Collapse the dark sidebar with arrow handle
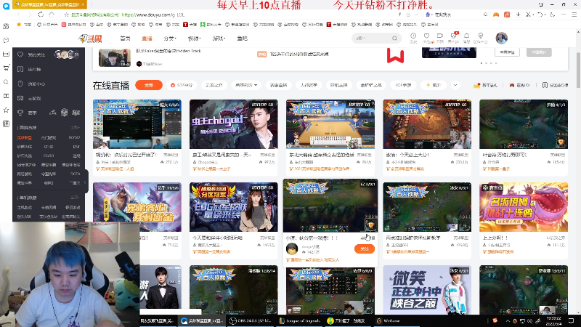The height and width of the screenshot is (327, 581). click(86, 182)
